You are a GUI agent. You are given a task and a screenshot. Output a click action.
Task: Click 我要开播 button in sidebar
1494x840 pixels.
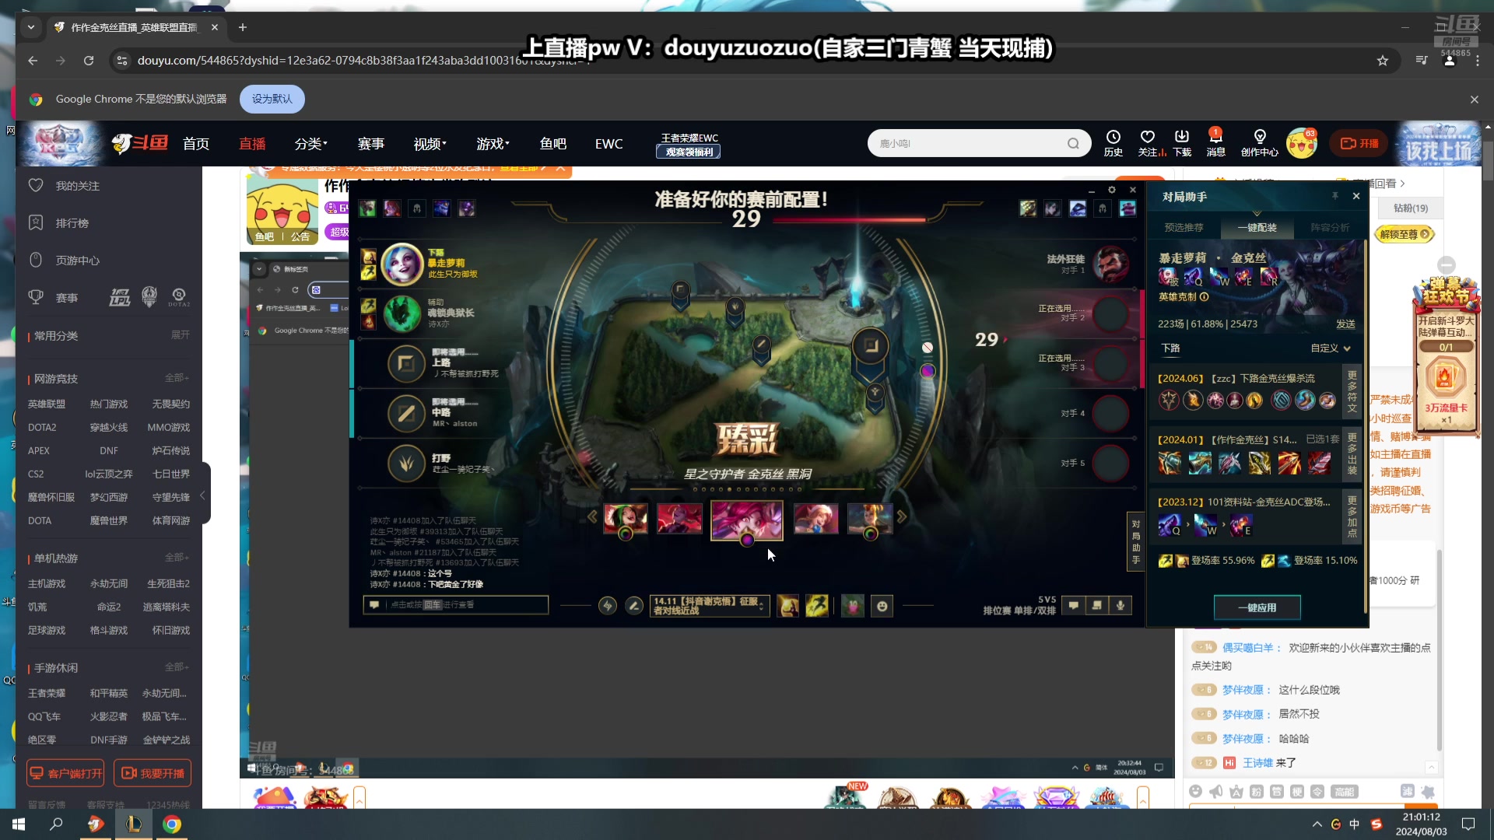click(153, 773)
